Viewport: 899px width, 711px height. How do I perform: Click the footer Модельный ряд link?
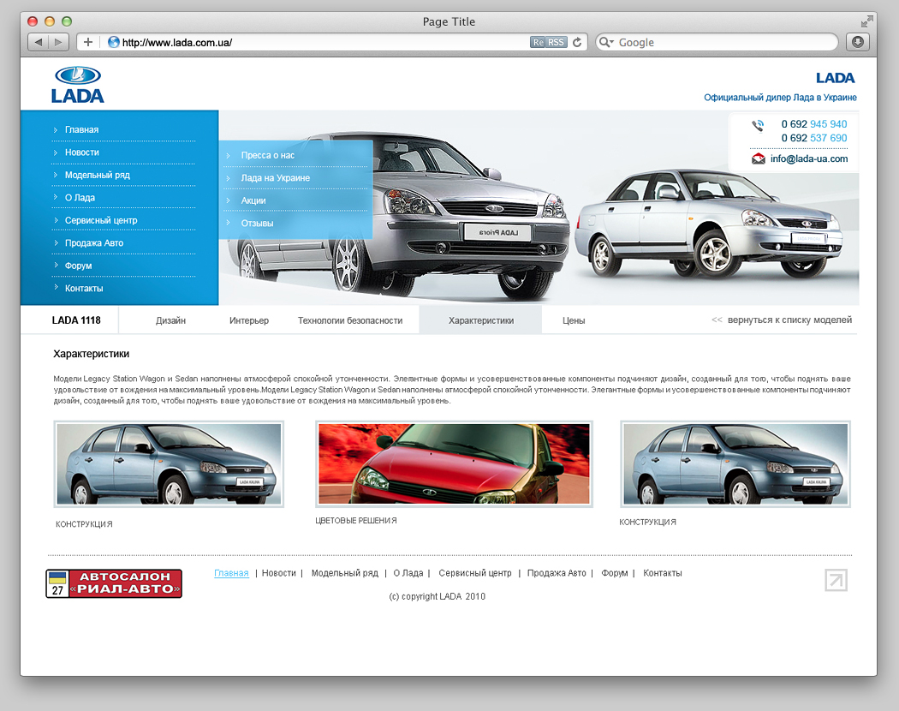[x=344, y=573]
